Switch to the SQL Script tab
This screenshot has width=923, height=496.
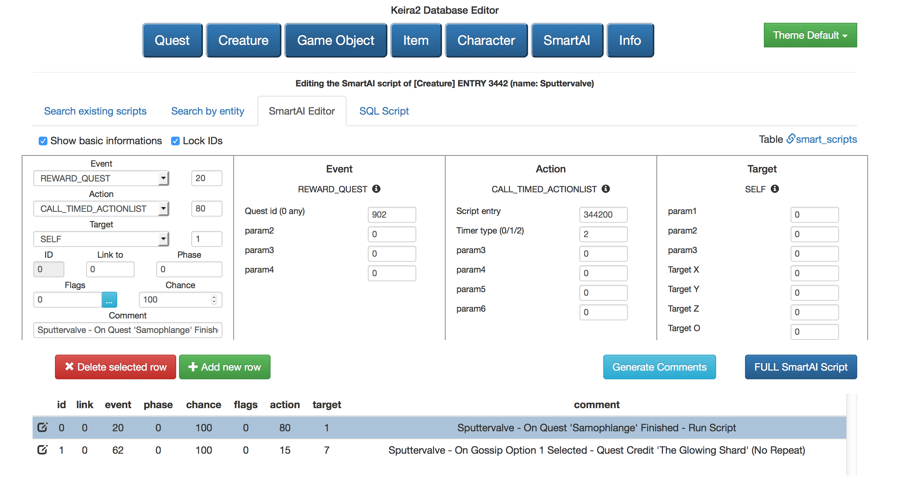click(x=384, y=111)
